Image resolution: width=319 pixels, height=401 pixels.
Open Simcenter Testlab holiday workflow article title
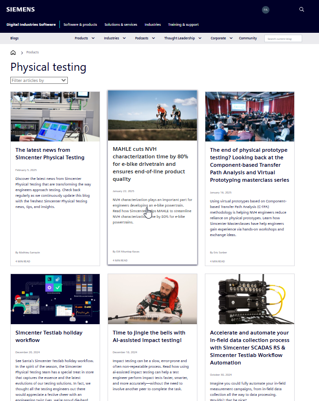coord(49,336)
